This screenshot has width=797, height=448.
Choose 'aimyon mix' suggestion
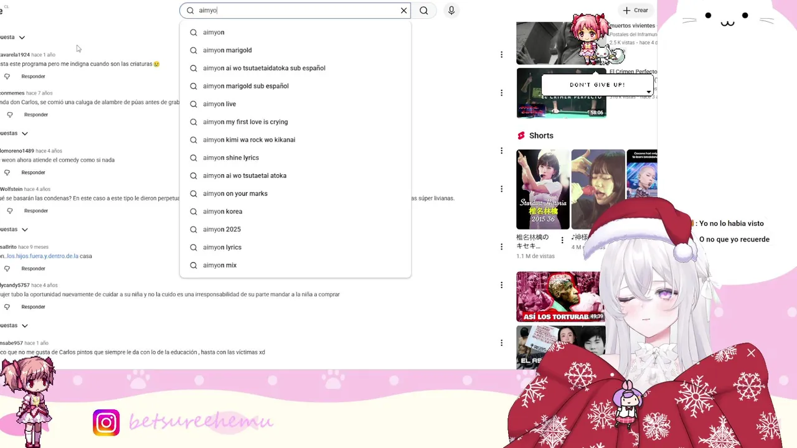[x=295, y=265]
